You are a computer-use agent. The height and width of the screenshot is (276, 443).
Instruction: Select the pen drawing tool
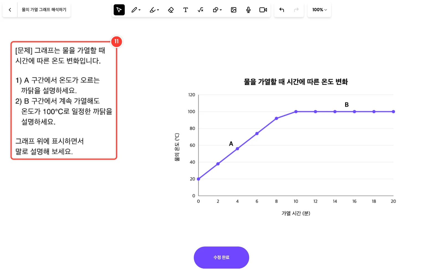point(134,10)
